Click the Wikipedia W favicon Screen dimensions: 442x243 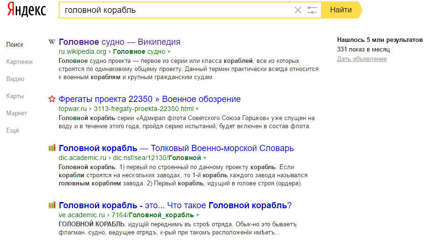click(52, 42)
